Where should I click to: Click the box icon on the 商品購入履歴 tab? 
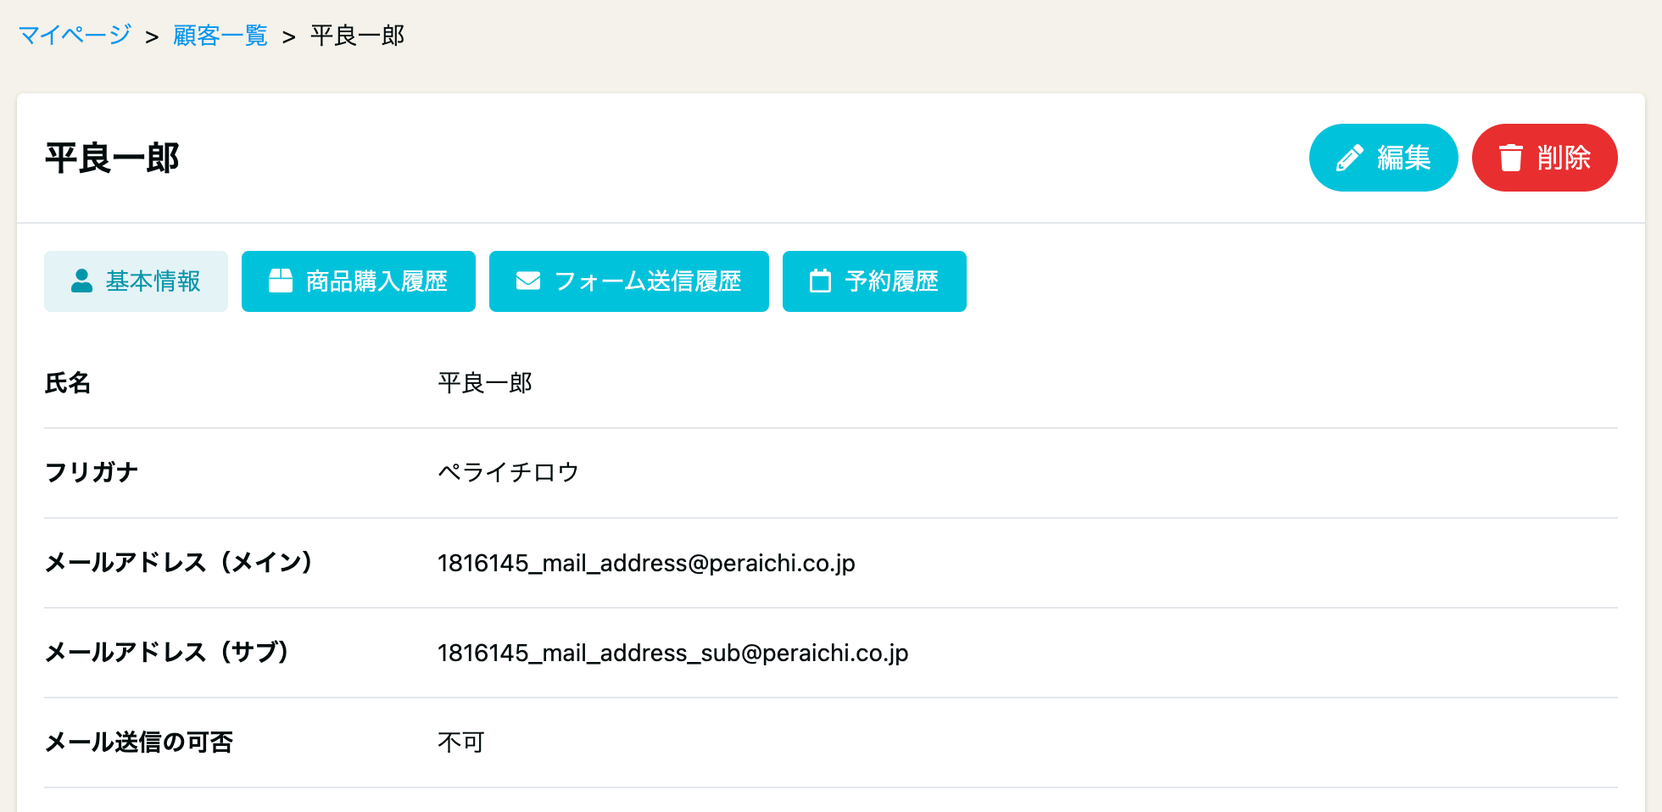[281, 281]
